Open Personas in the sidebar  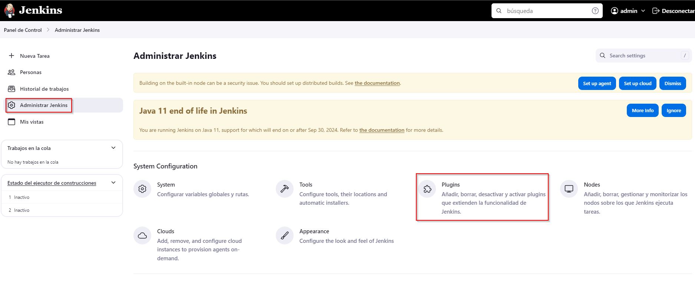point(31,72)
